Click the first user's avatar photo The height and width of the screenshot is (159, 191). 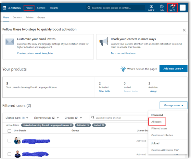pyautogui.click(x=18, y=141)
